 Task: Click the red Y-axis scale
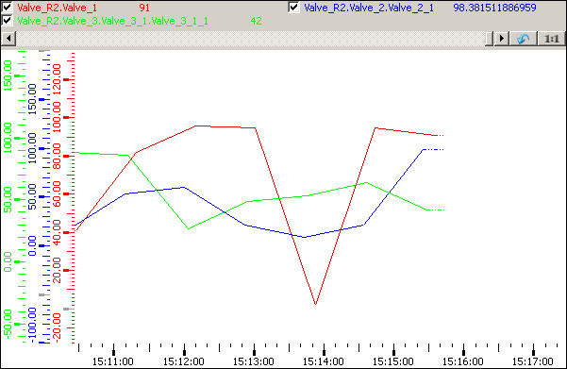tap(64, 197)
